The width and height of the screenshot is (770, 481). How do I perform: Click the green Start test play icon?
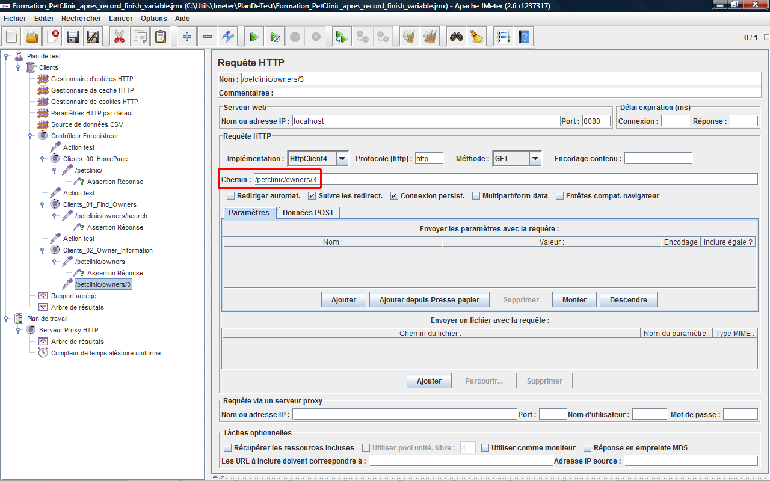pyautogui.click(x=254, y=37)
